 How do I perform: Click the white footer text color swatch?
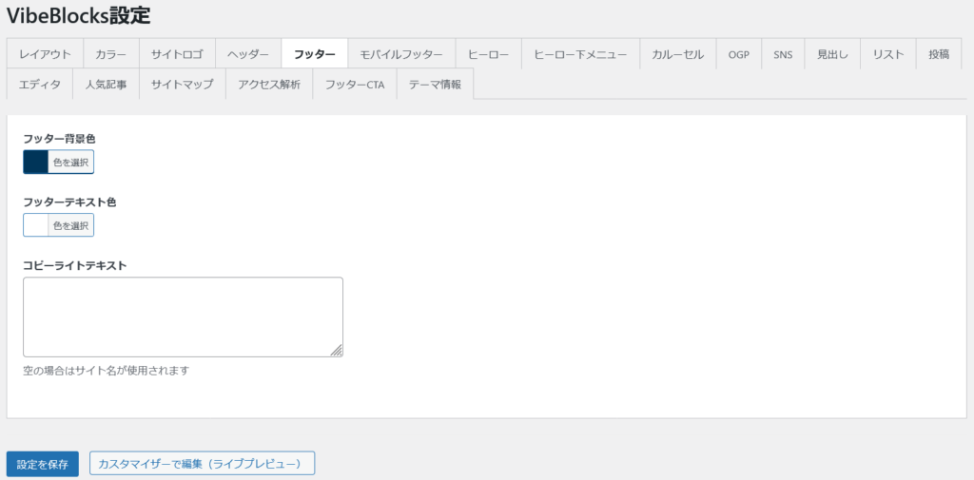(36, 225)
